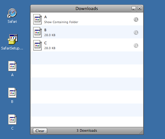Click the 3 Downloads status text
The width and height of the screenshot is (165, 139).
pyautogui.click(x=87, y=131)
